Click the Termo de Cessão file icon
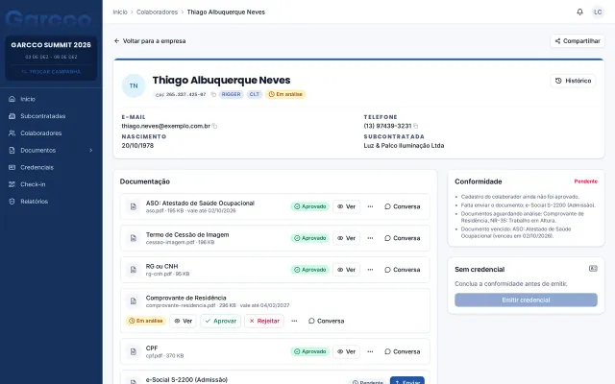The image size is (615, 384). (x=134, y=238)
